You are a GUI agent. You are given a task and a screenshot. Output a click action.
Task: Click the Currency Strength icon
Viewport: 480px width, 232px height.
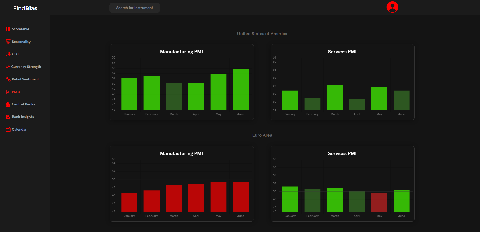click(x=8, y=67)
